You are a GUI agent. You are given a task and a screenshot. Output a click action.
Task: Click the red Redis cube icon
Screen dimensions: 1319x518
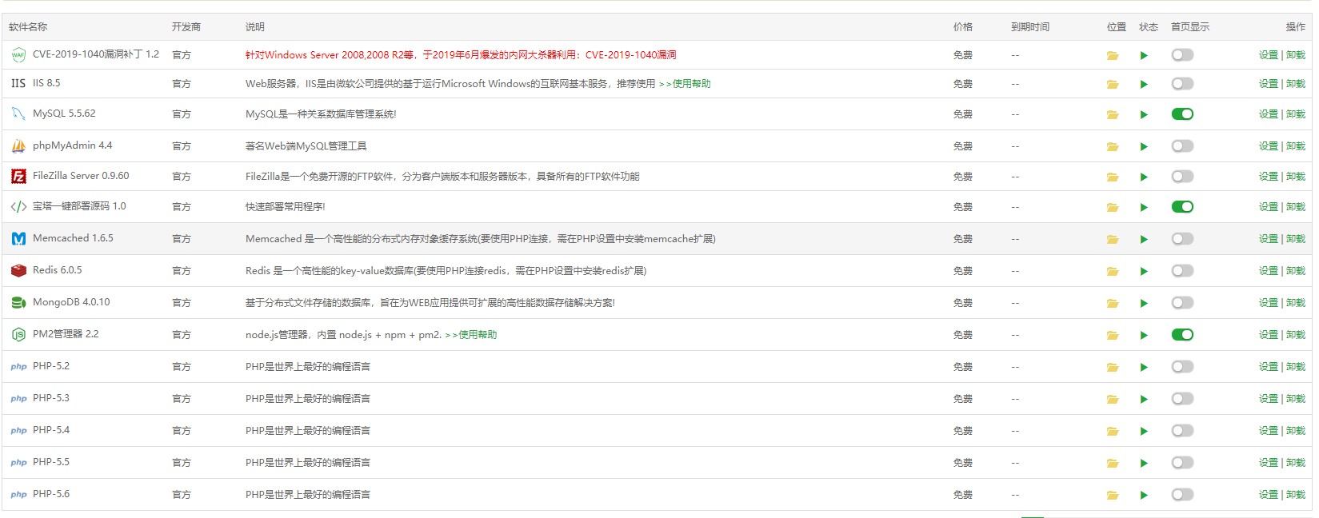click(18, 270)
